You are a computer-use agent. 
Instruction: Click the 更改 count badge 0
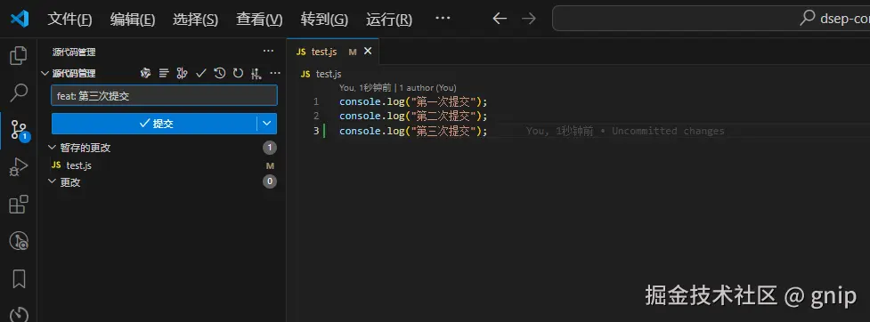coord(270,181)
